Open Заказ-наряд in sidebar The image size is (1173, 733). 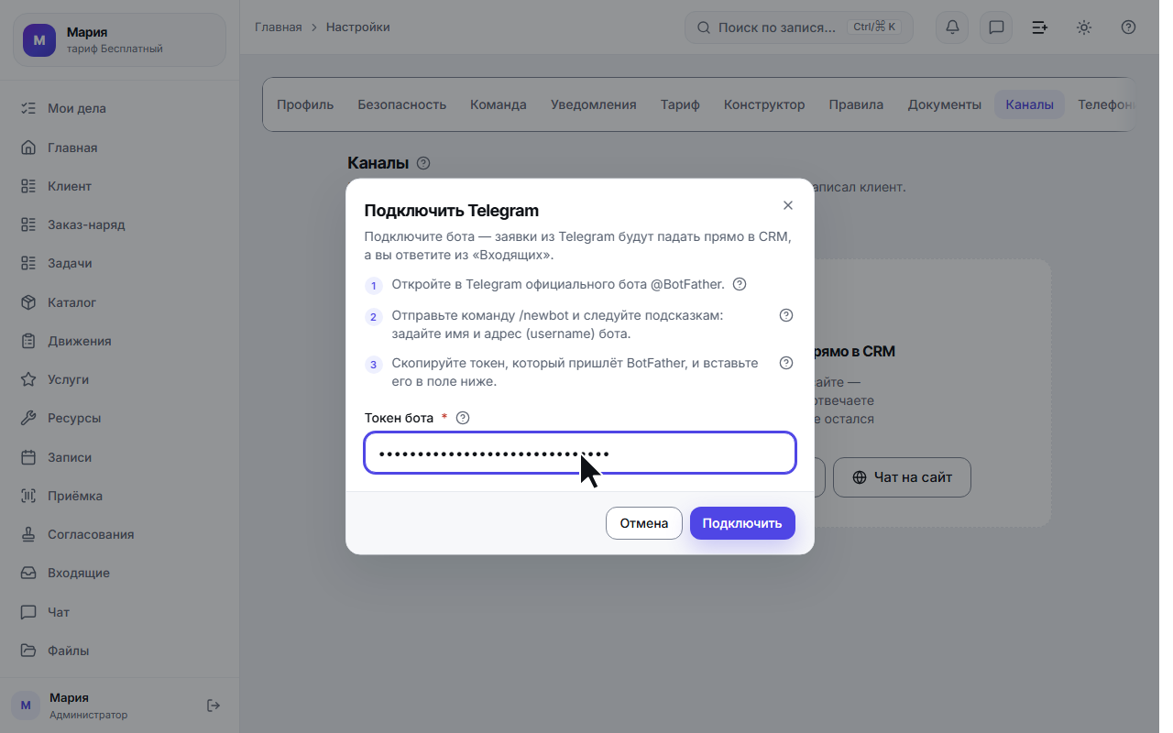pyautogui.click(x=119, y=224)
